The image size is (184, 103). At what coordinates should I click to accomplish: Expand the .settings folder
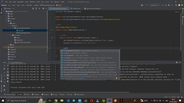pyautogui.click(x=6, y=18)
